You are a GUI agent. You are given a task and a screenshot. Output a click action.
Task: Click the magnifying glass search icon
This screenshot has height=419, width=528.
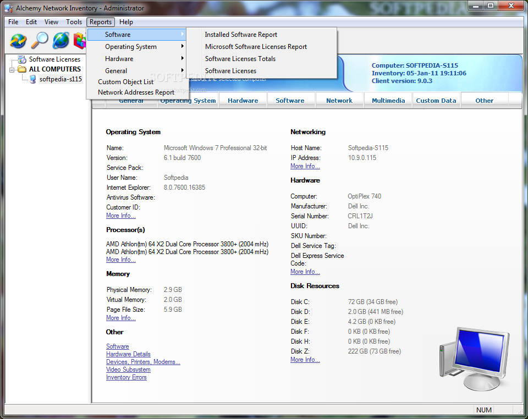click(x=40, y=40)
